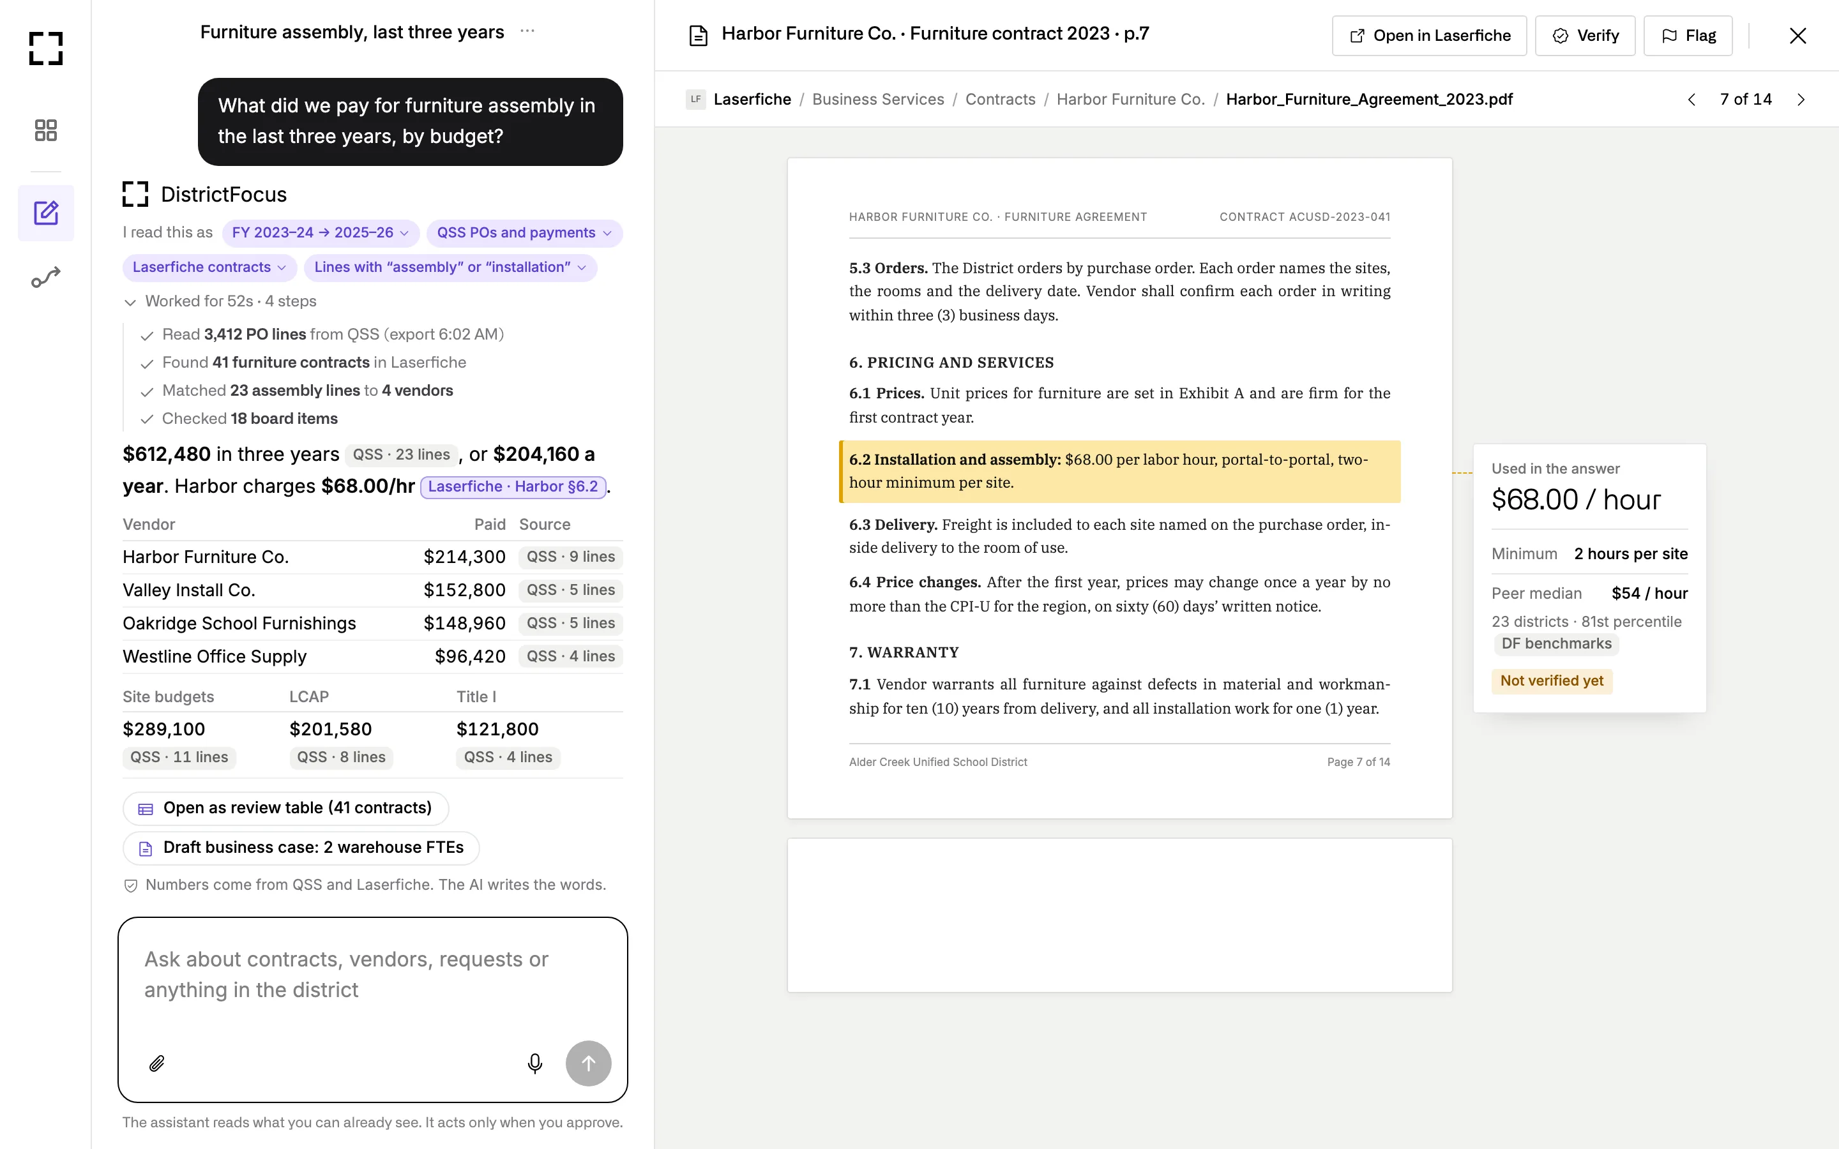This screenshot has width=1839, height=1149.
Task: Open QSS · 9 lines source for Harbor
Action: (571, 557)
